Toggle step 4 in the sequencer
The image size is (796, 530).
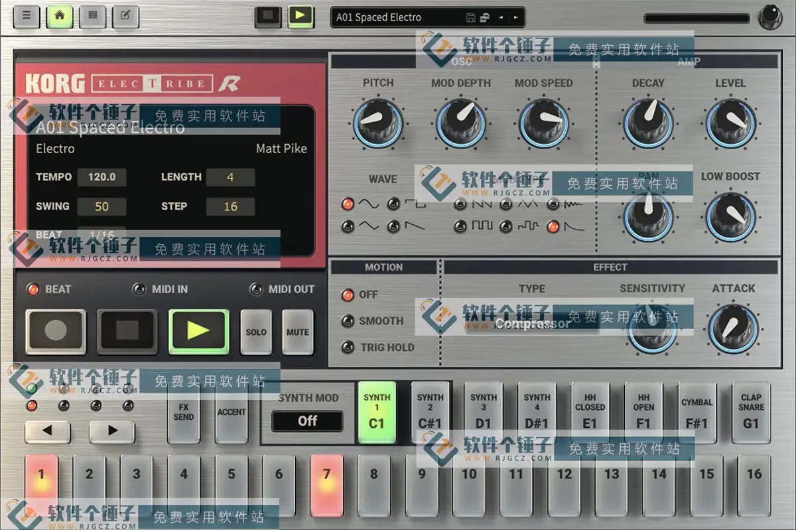[x=184, y=486]
